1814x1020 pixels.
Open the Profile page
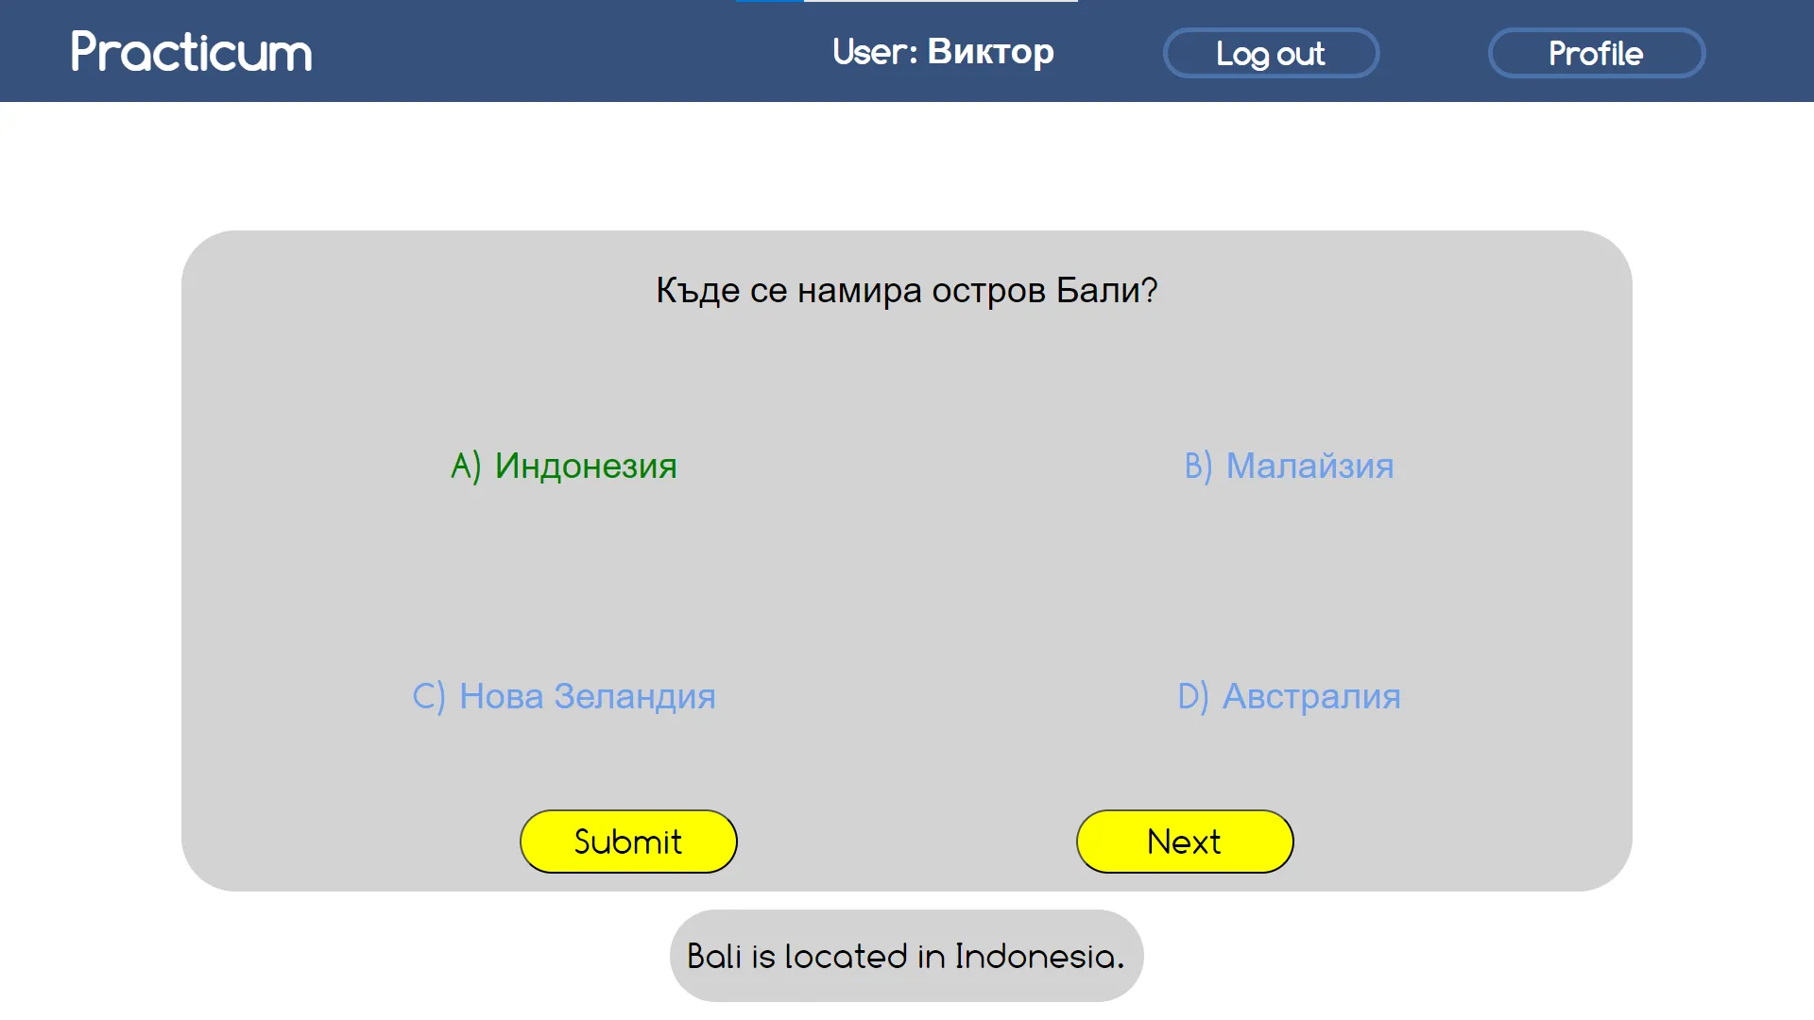pyautogui.click(x=1597, y=53)
